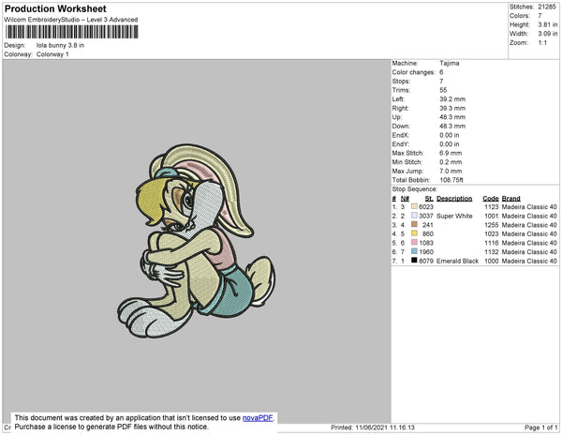Select the machine value 'Tajima'
This screenshot has width=562, height=435.
click(x=450, y=63)
